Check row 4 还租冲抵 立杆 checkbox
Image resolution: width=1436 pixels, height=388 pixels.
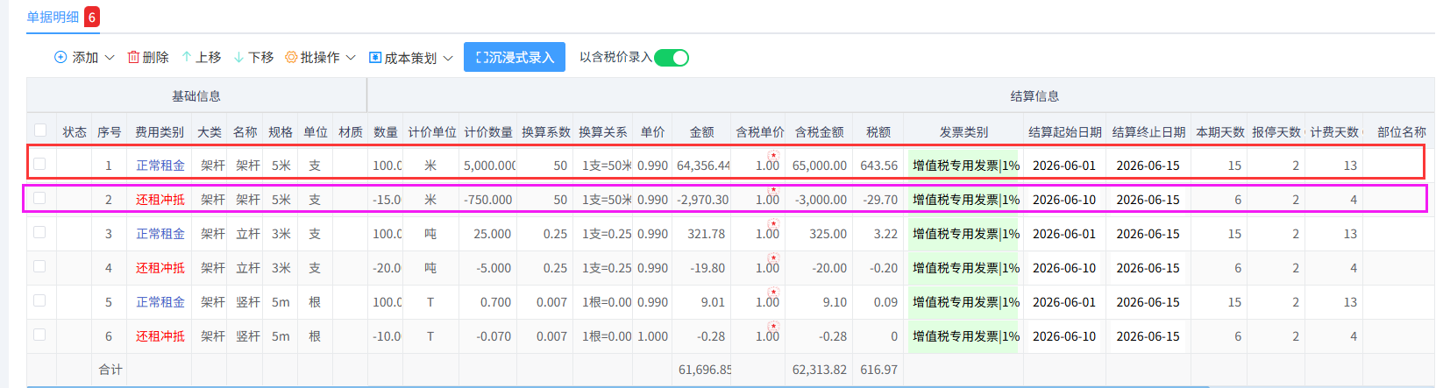pyautogui.click(x=39, y=266)
